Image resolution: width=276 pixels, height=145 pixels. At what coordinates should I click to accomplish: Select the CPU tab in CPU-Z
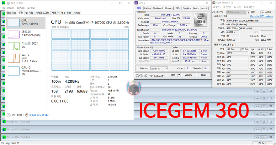(x=139, y=8)
